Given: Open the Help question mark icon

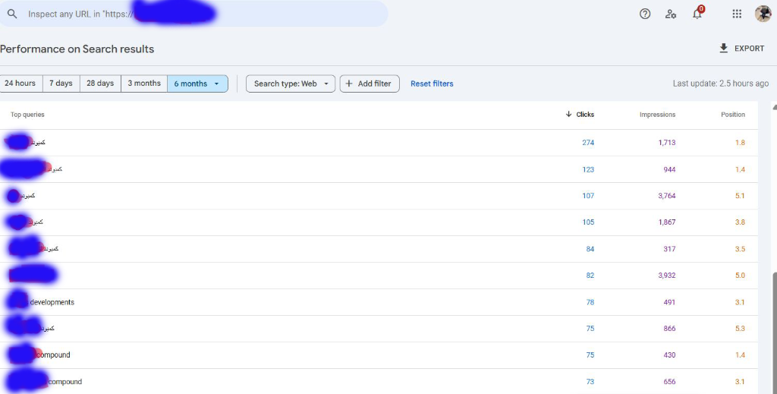Looking at the screenshot, I should (x=645, y=14).
